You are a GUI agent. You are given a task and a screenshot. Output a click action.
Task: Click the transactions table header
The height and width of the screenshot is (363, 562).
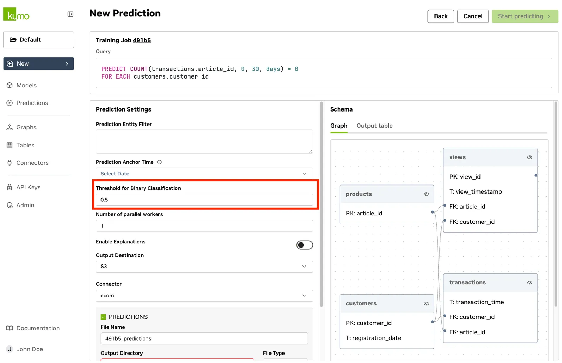(x=490, y=283)
